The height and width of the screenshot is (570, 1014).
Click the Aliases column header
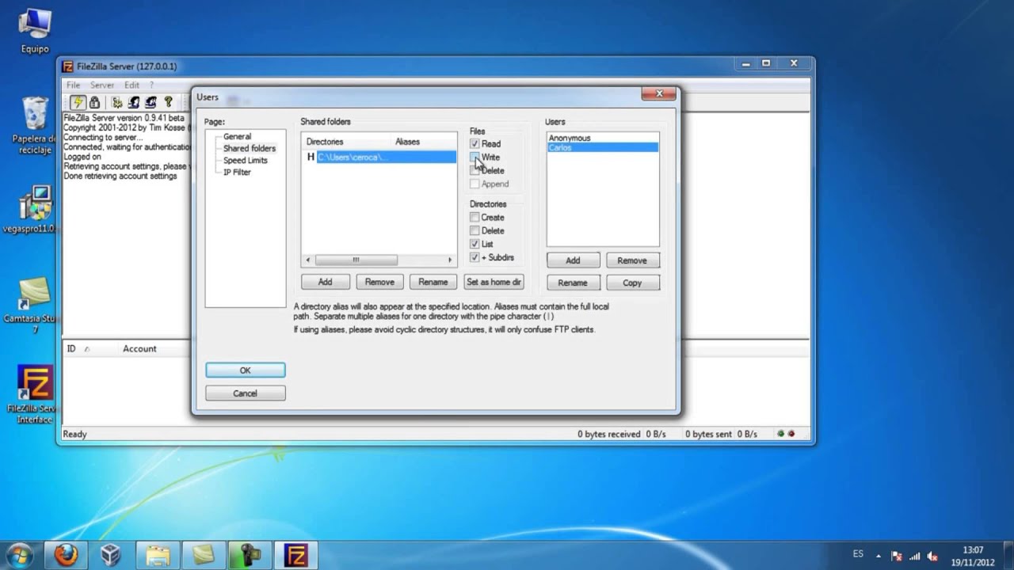pos(425,142)
